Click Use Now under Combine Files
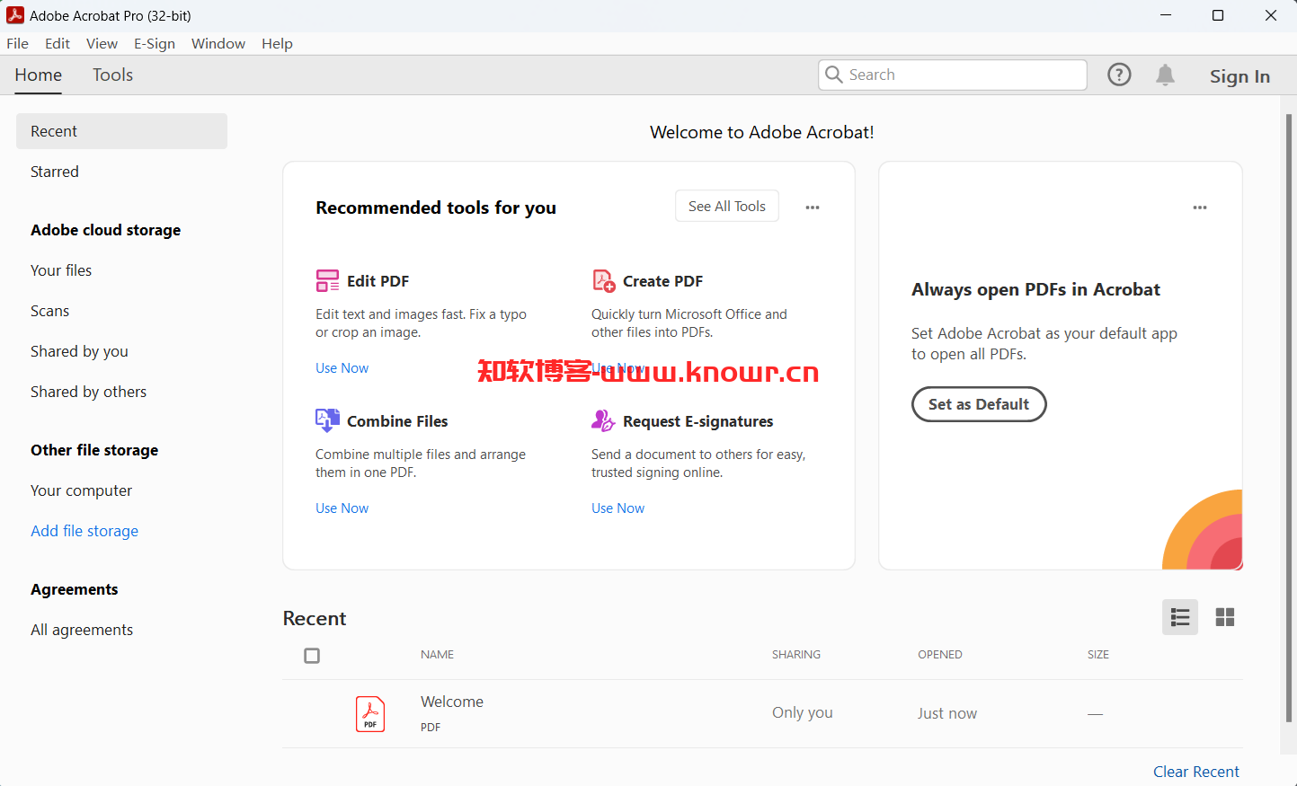 [x=342, y=508]
